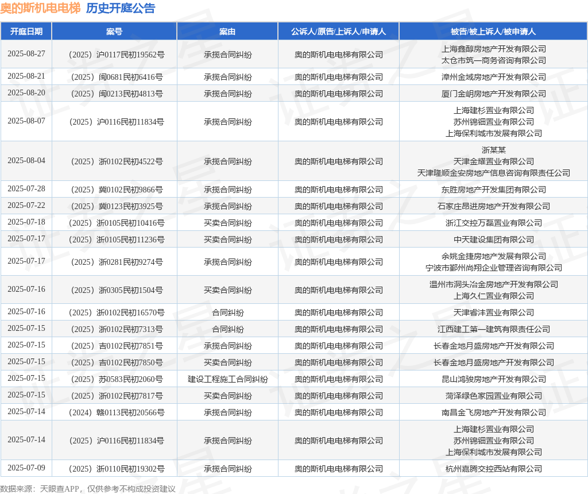The width and height of the screenshot is (588, 494).
Task: Click case number (2025)冀0123民初3925号
Action: point(117,206)
